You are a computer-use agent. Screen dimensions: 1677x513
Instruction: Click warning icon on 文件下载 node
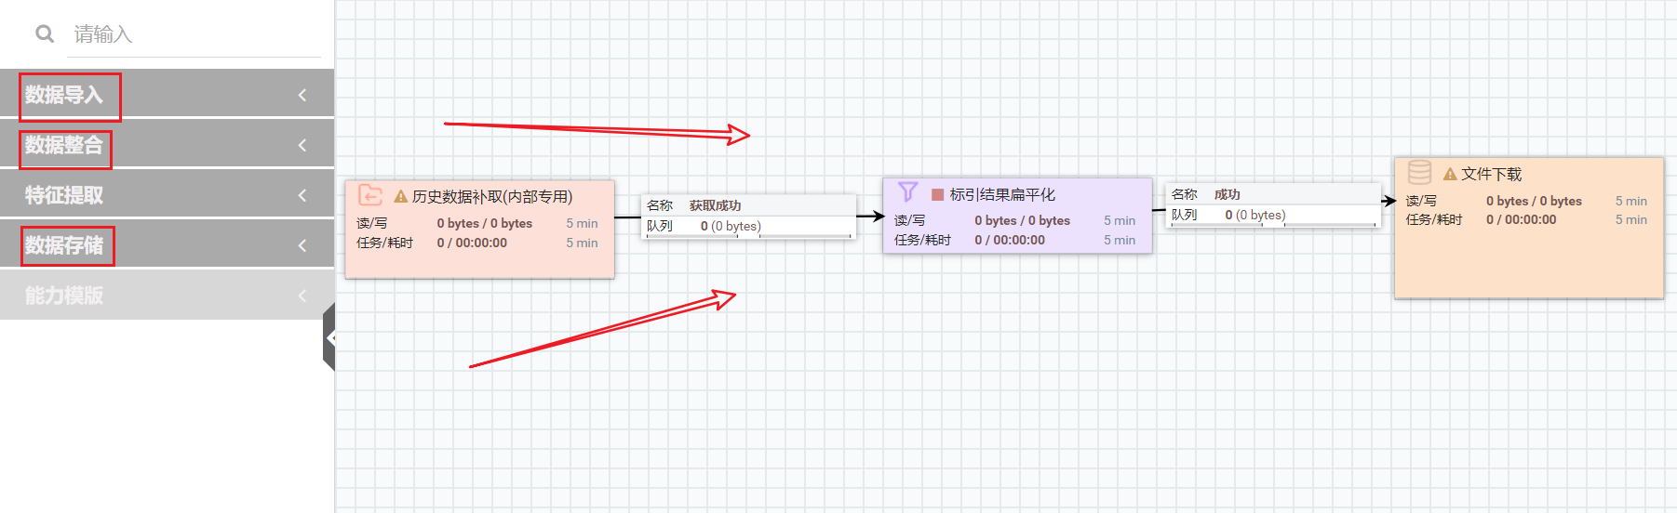pos(1449,175)
